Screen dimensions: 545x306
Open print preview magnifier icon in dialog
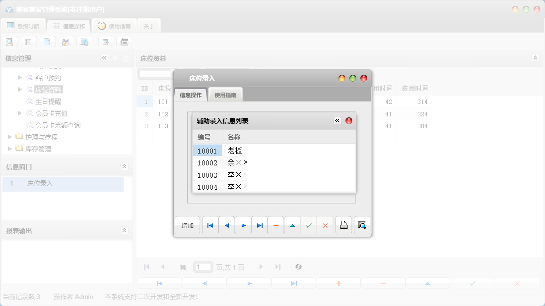362,226
